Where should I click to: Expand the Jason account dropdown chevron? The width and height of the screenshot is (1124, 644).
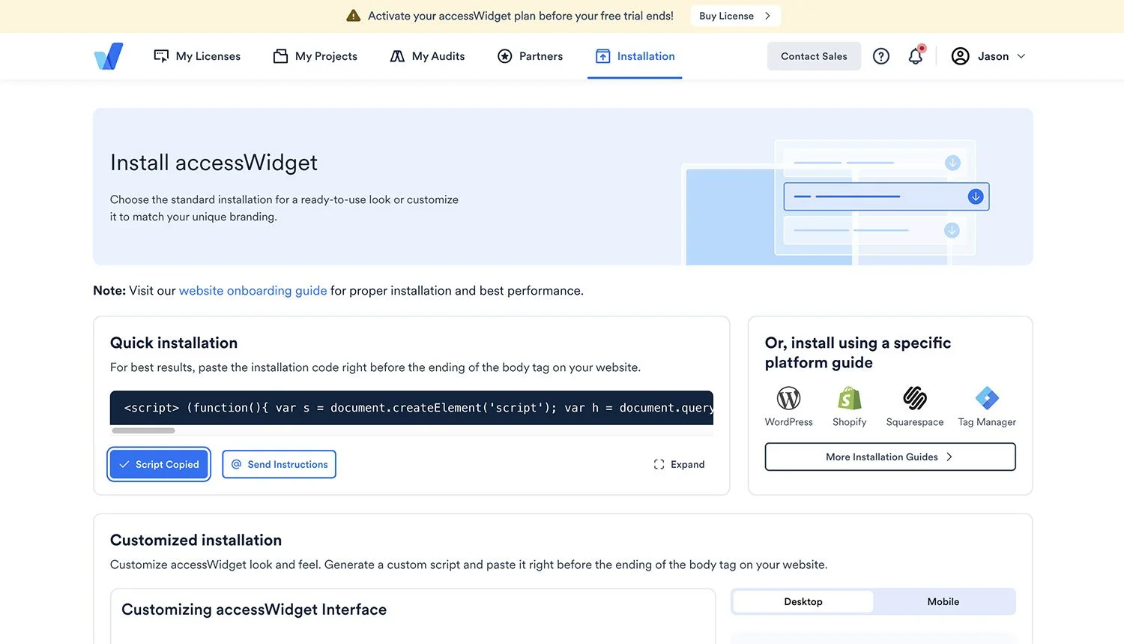click(x=1021, y=56)
